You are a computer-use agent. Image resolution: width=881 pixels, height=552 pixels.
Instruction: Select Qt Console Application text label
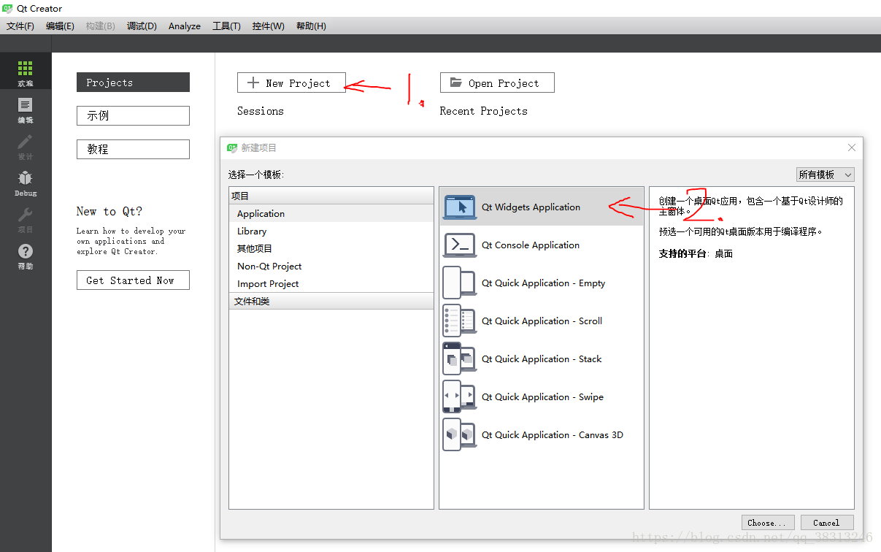click(x=531, y=245)
